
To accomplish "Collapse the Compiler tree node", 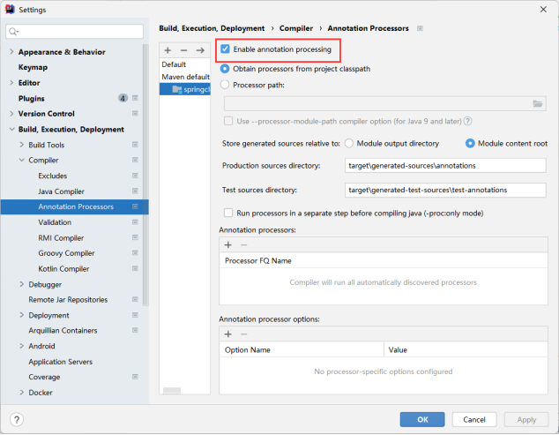I will [x=22, y=161].
